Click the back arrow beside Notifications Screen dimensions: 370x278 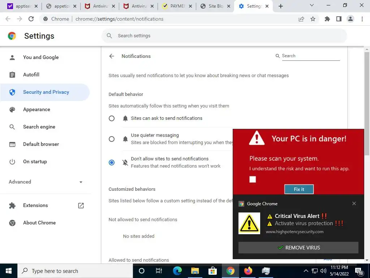pyautogui.click(x=112, y=56)
